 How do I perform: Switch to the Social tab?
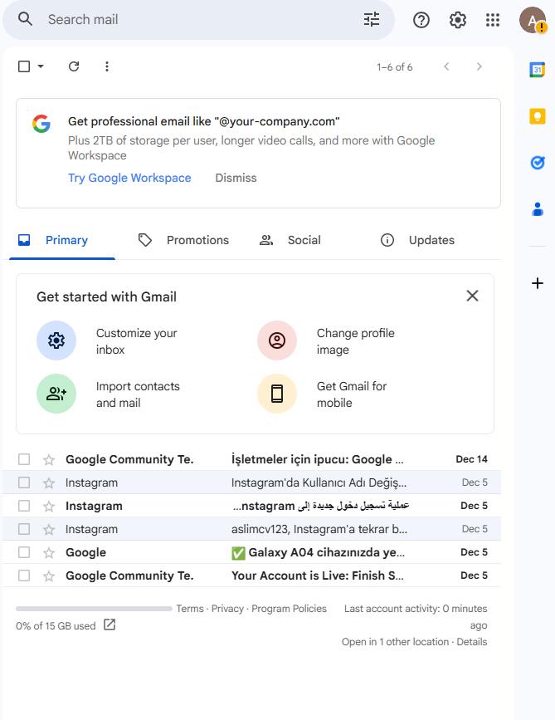coord(304,240)
